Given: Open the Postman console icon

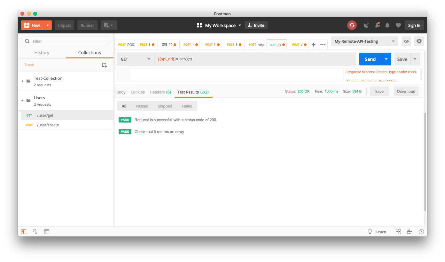Looking at the screenshot, I should pos(46,232).
